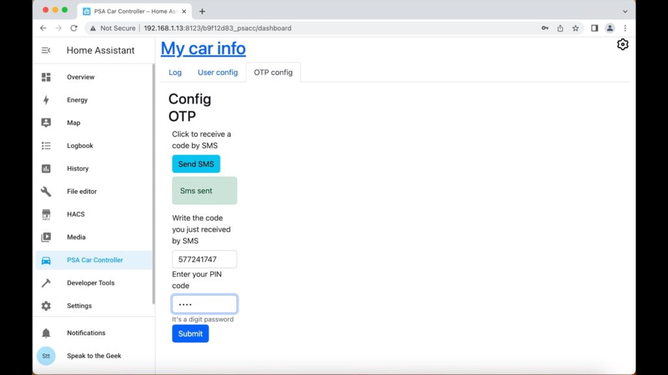Viewport: 668px width, 375px height.
Task: Open the Energy lightning bolt icon
Action: click(x=46, y=100)
